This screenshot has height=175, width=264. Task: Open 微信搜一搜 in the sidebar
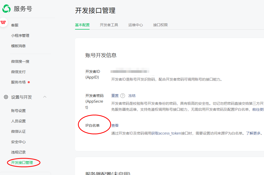(x=20, y=61)
